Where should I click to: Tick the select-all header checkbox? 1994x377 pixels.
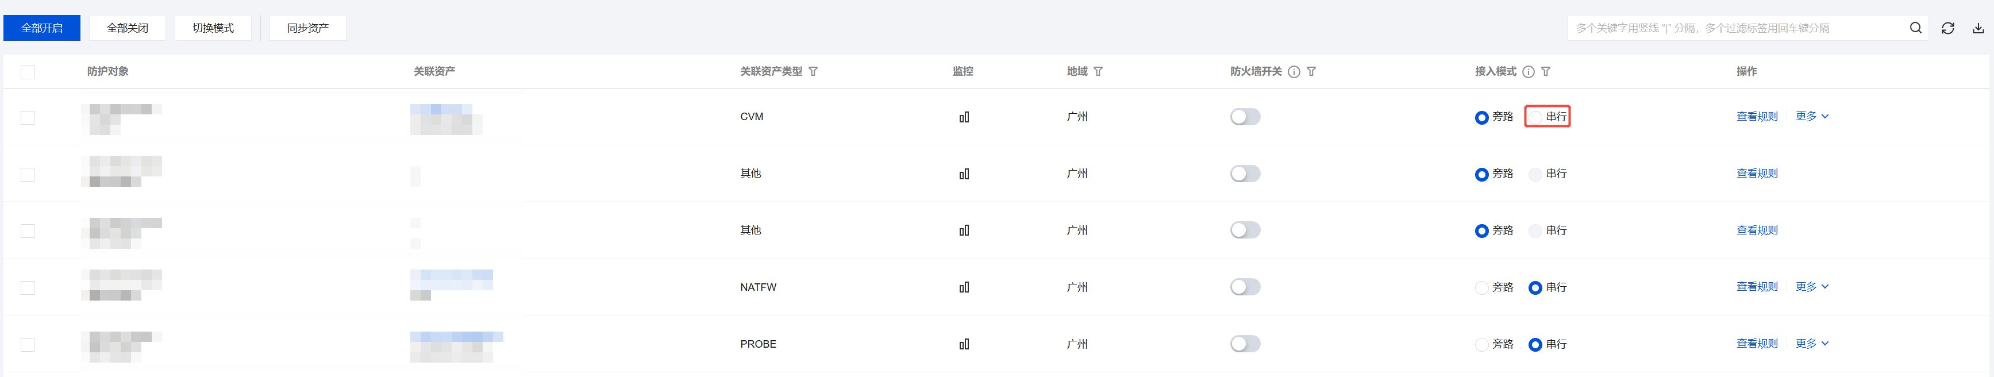click(28, 72)
